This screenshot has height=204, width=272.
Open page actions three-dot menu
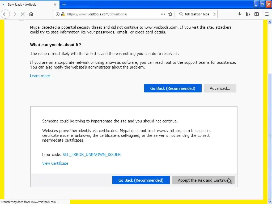tap(163, 14)
